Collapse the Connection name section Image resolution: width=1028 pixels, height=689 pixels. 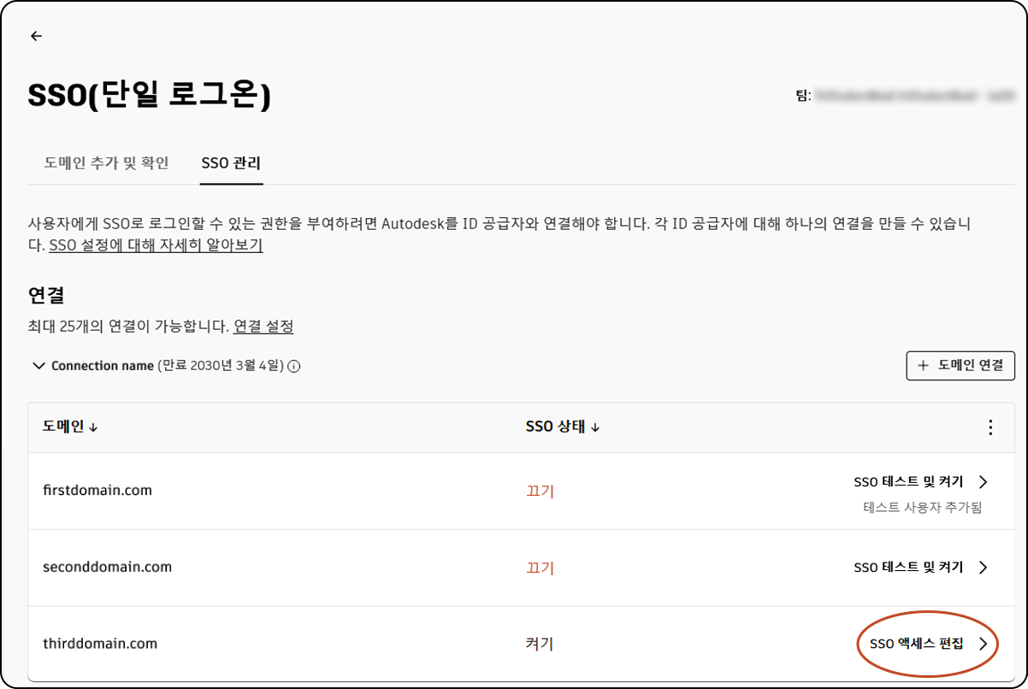pyautogui.click(x=38, y=366)
